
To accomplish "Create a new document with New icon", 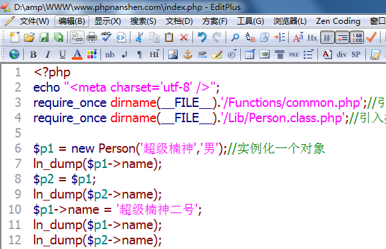I will [x=15, y=37].
